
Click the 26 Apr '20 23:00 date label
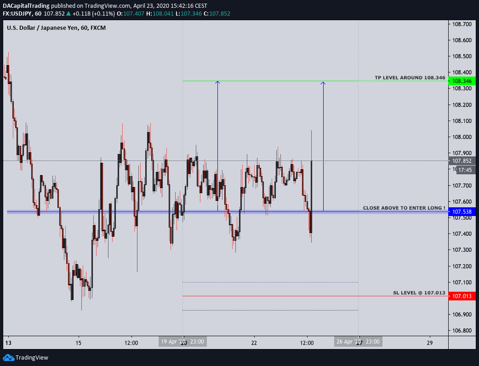coord(358,342)
